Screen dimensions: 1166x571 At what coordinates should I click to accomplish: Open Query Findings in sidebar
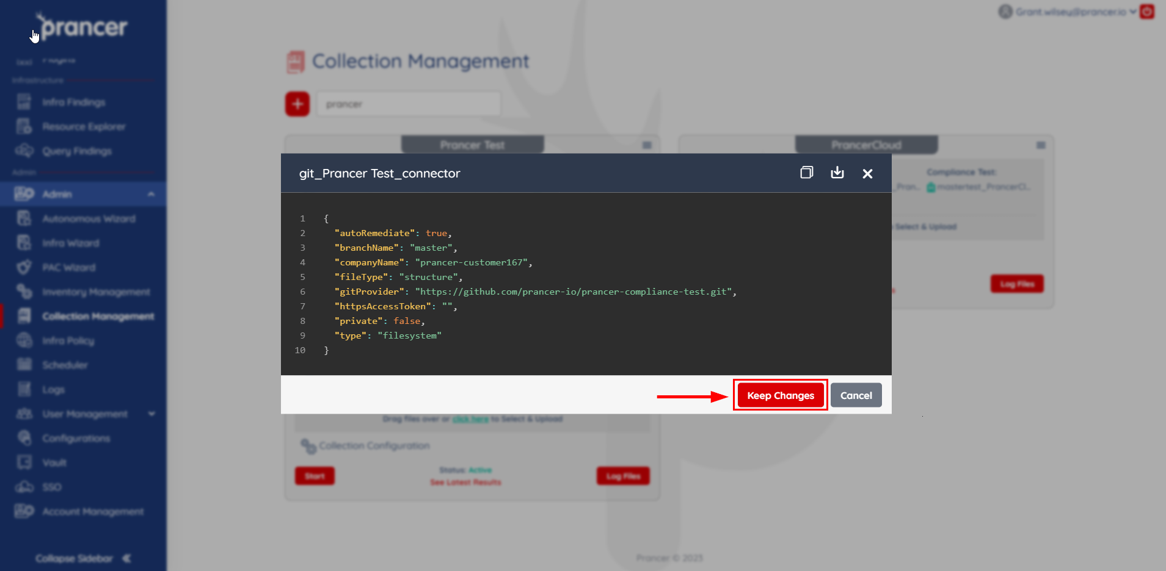click(x=77, y=151)
